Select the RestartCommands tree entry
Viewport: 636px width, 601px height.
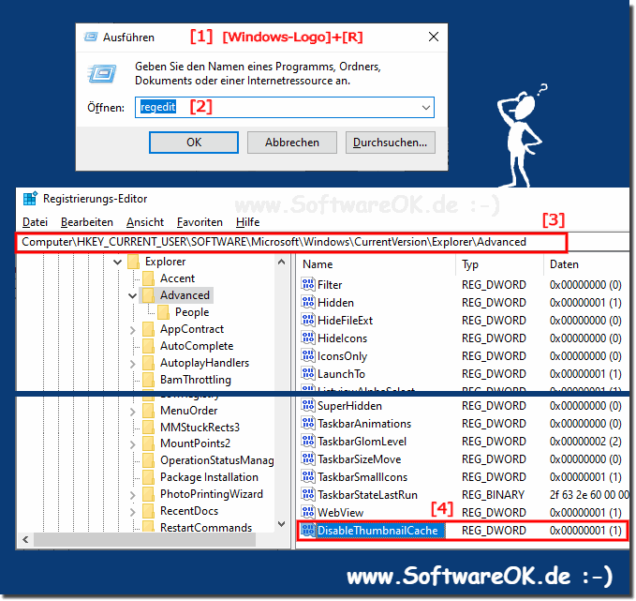coord(206,528)
